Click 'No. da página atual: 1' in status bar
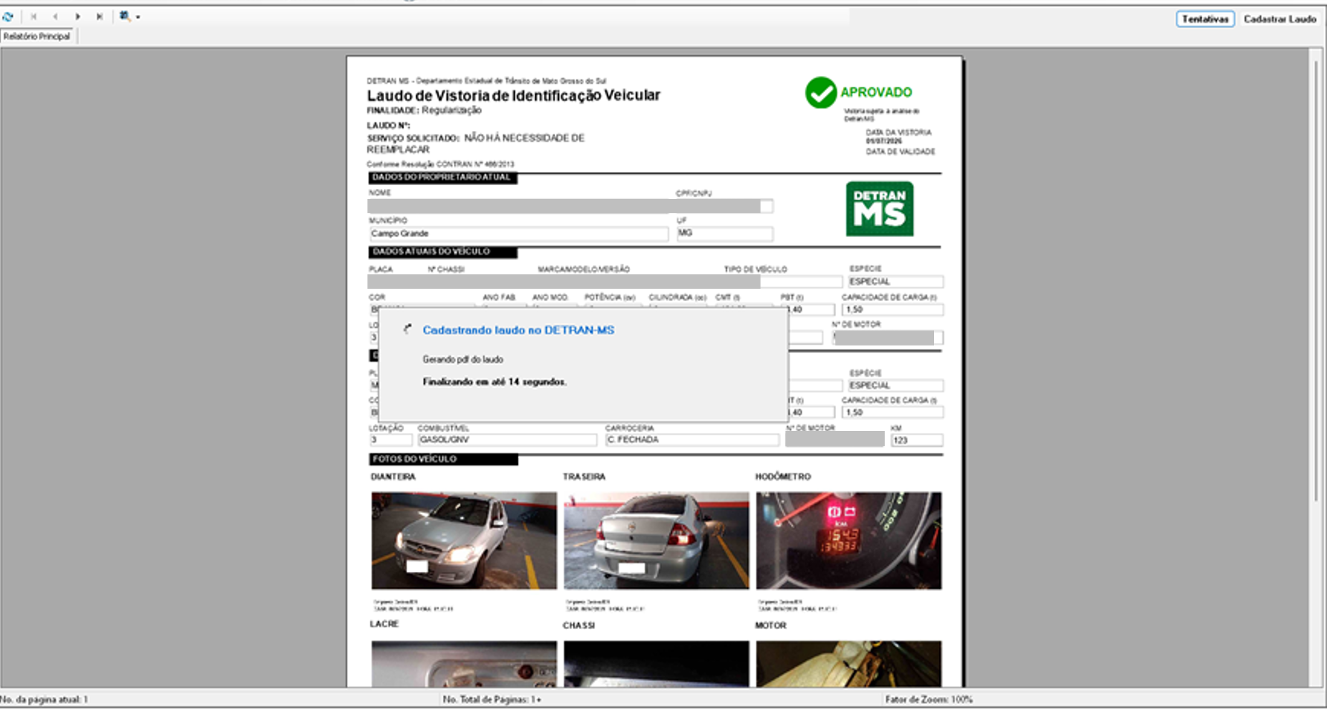 click(x=44, y=700)
